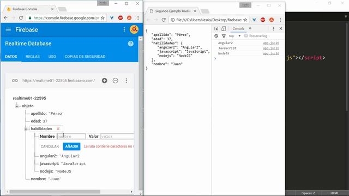349x196 pixels.
Task: Remove node with minus circle icon
Action: point(115,81)
